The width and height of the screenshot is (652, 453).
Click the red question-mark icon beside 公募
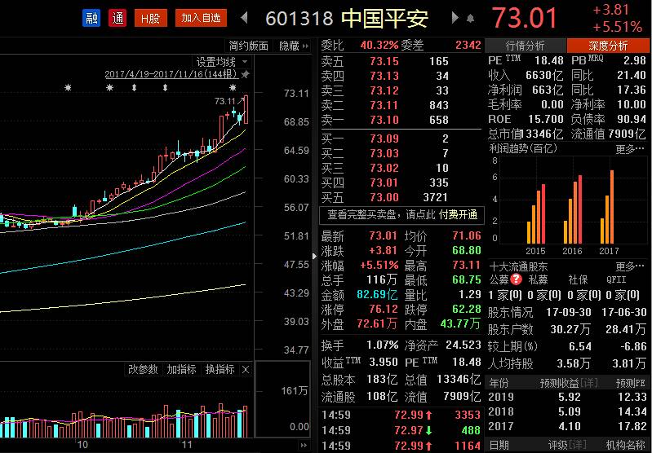coord(516,279)
